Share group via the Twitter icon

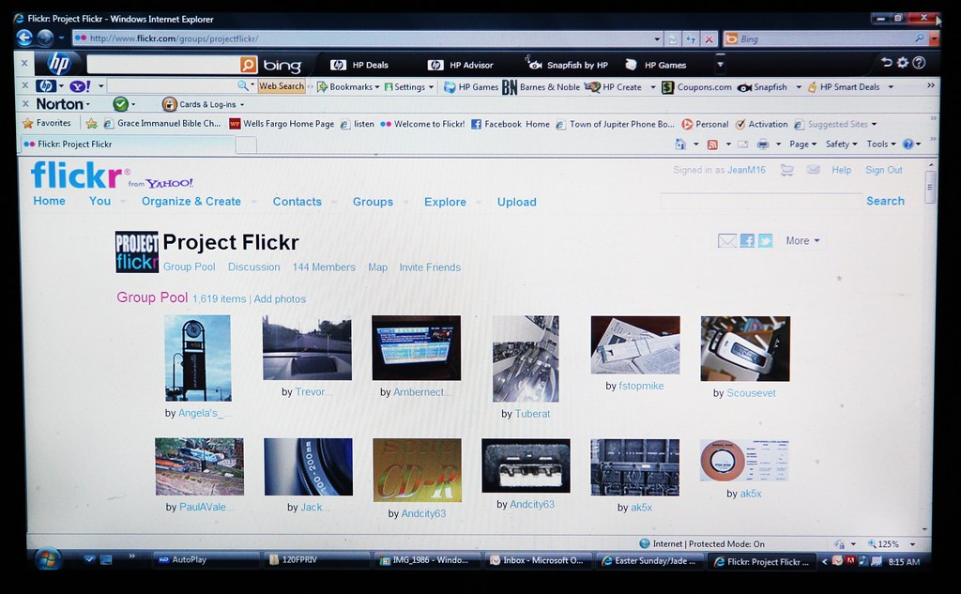(766, 240)
